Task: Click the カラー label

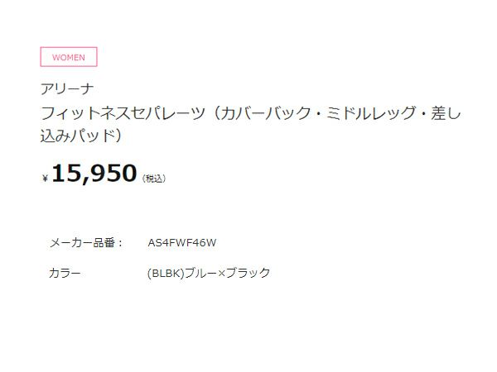Action: [65, 273]
